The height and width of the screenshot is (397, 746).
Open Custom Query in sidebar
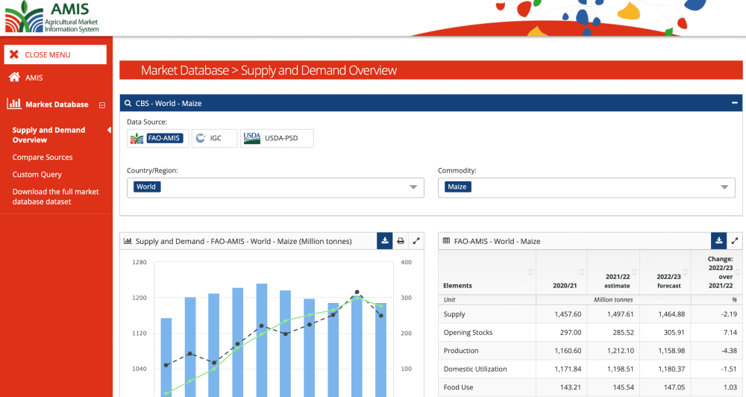37,175
